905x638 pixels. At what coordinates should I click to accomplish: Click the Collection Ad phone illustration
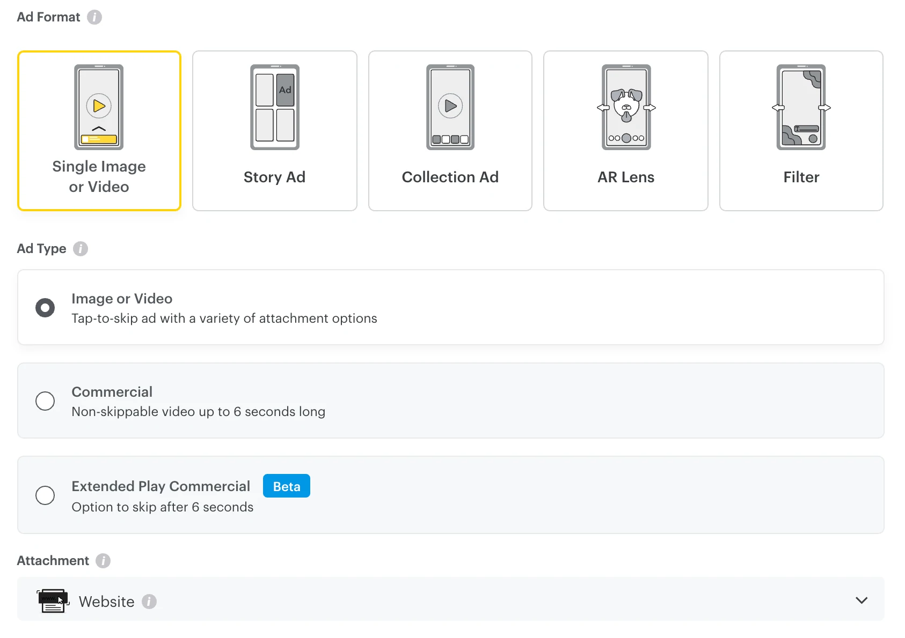coord(450,107)
